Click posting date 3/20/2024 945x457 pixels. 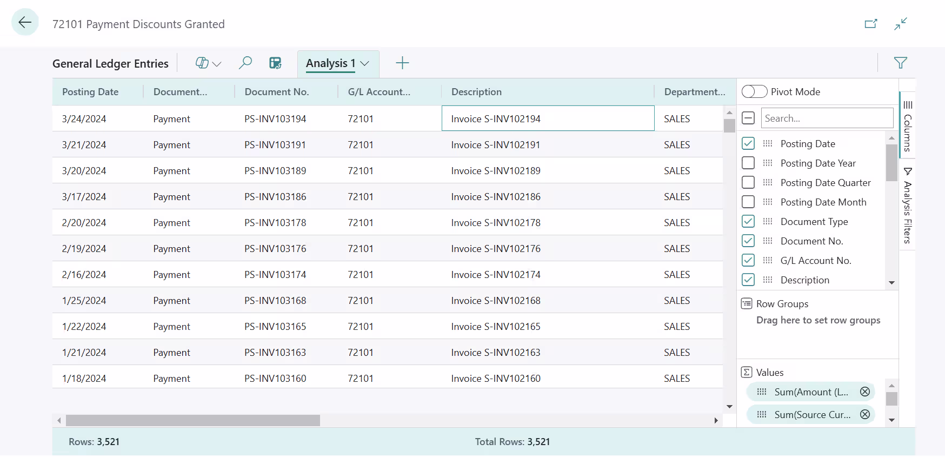[84, 171]
